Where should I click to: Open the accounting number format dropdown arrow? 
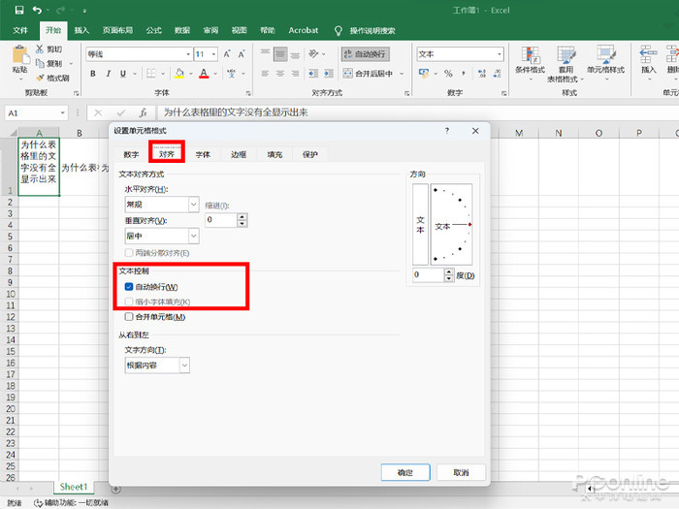[436, 74]
